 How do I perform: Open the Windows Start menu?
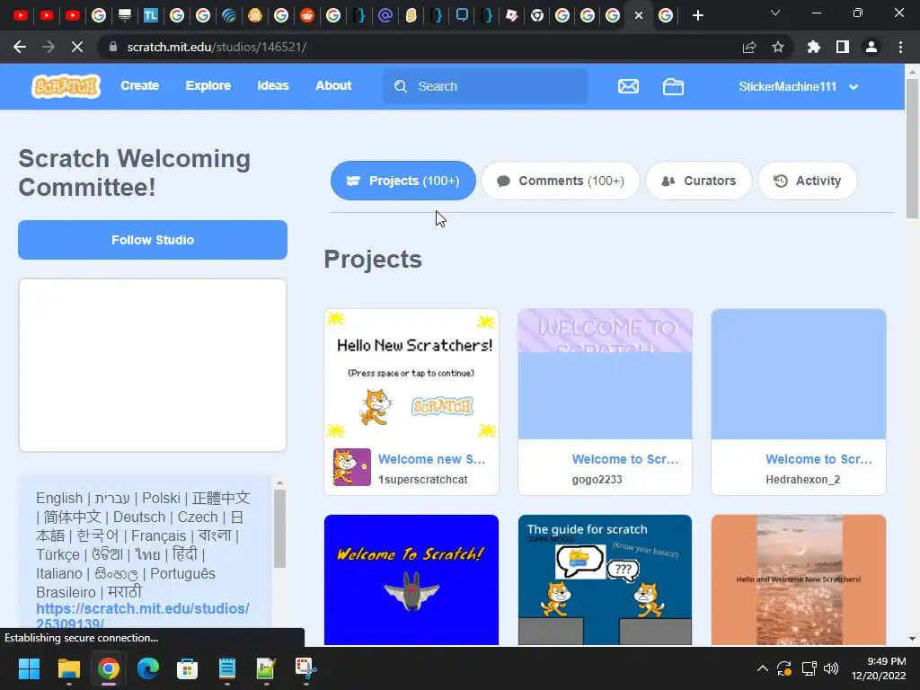(29, 668)
